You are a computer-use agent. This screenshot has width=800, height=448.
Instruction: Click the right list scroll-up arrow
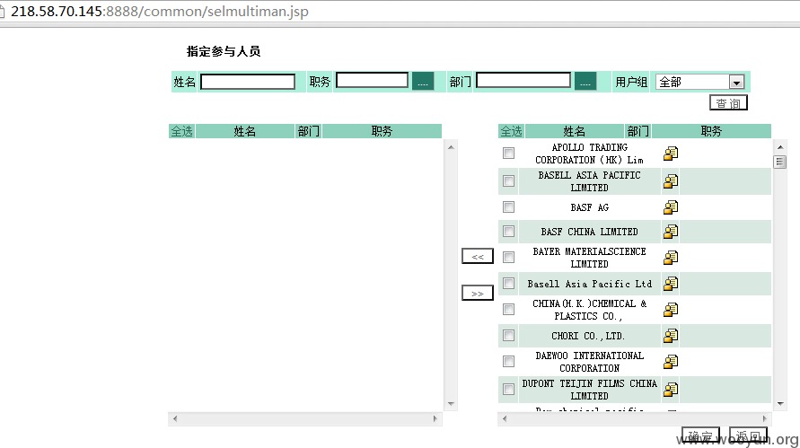pos(780,147)
